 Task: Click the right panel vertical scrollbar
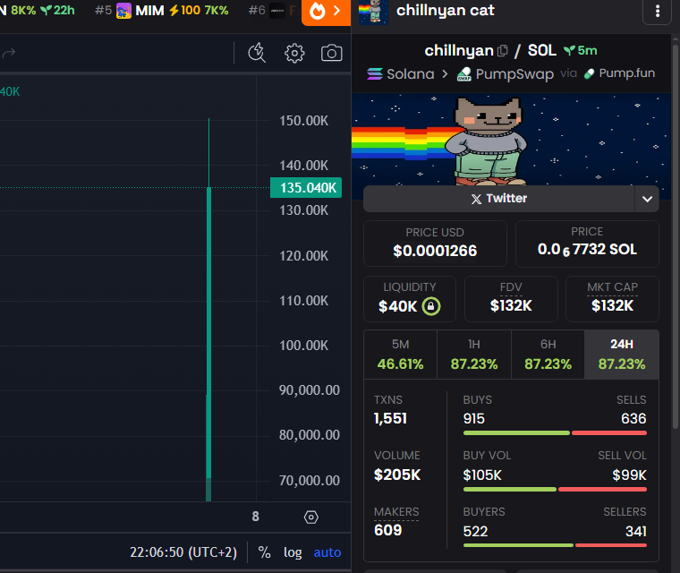coord(676,235)
